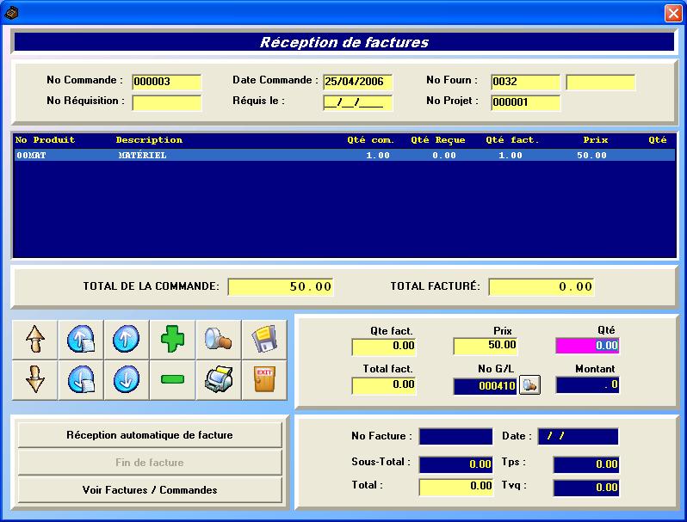Image resolution: width=687 pixels, height=522 pixels.
Task: Open search with the magnifier icon
Action: [218, 340]
